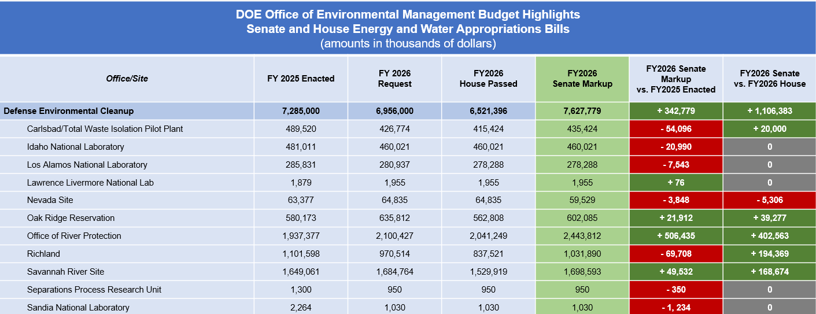Screen dimensions: 816x314
Task: Click the + 342,779 green cell
Action: [x=676, y=111]
